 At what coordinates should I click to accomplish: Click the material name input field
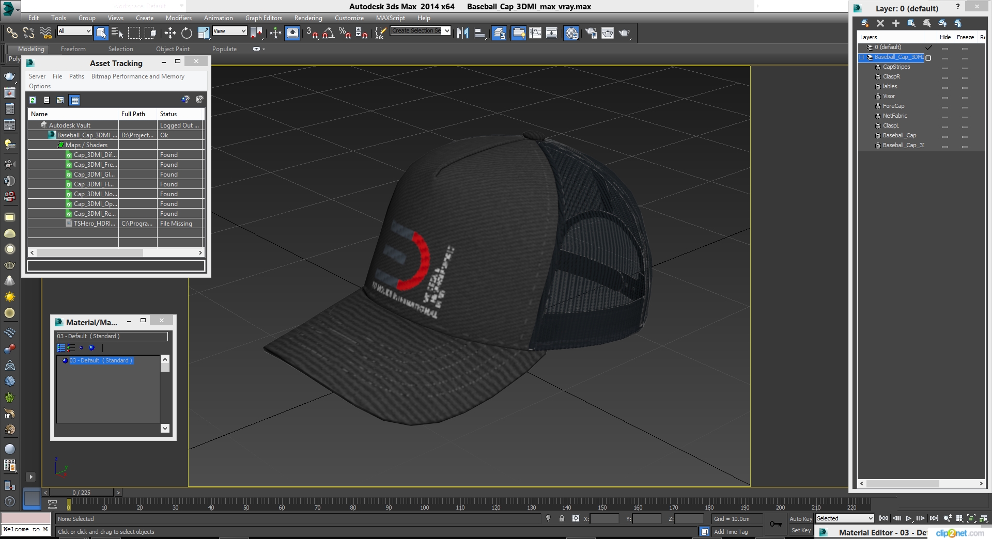coord(112,337)
